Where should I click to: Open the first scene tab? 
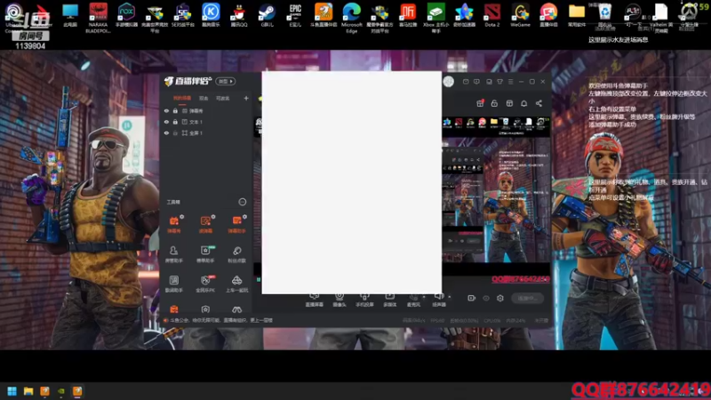pyautogui.click(x=182, y=98)
